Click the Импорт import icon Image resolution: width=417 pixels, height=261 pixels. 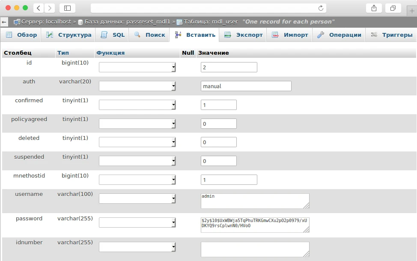coord(274,35)
